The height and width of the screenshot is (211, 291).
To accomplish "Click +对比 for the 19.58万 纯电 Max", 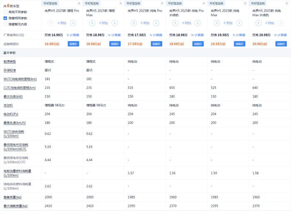I will [x=228, y=23].
